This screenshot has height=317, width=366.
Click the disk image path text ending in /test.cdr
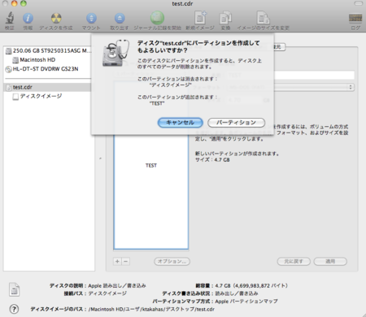click(x=151, y=309)
